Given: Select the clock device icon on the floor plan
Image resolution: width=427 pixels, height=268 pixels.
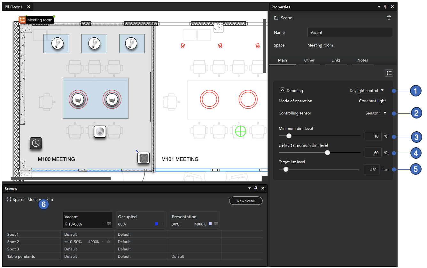Looking at the screenshot, I should point(35,143).
